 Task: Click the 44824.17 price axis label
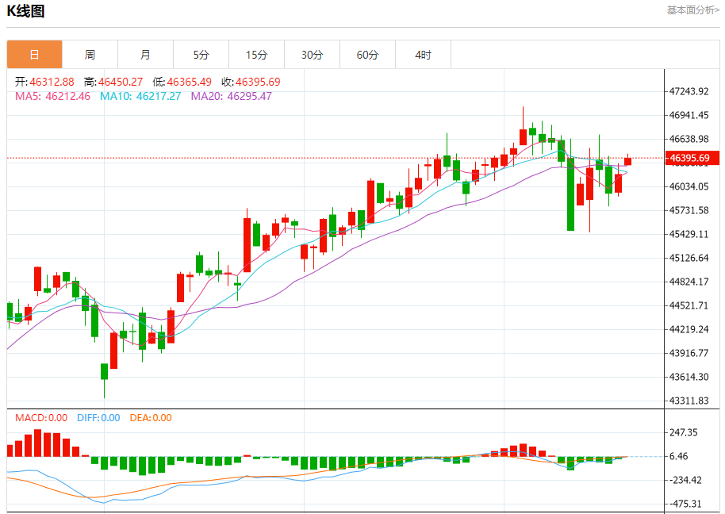[x=689, y=282]
